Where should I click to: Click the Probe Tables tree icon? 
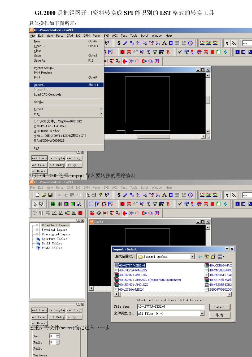point(38,248)
